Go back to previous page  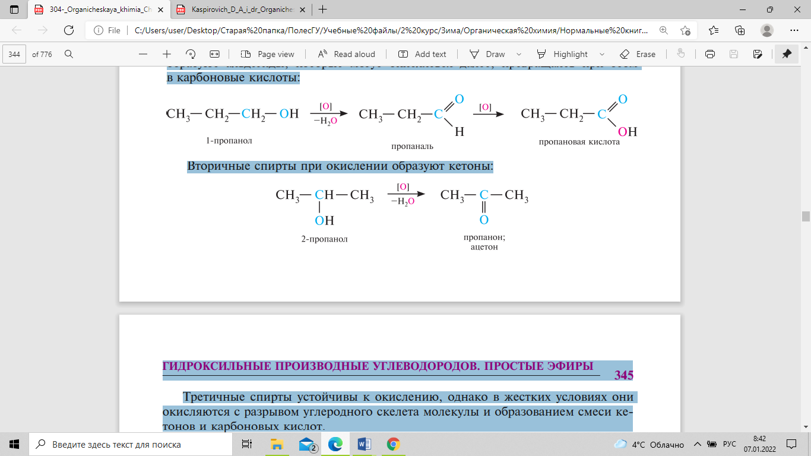(x=17, y=30)
